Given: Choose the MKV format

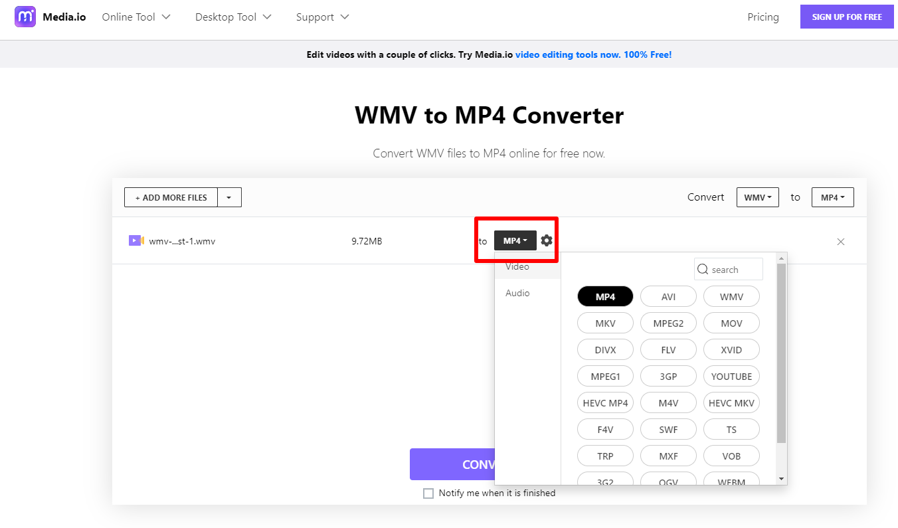Looking at the screenshot, I should pos(605,323).
